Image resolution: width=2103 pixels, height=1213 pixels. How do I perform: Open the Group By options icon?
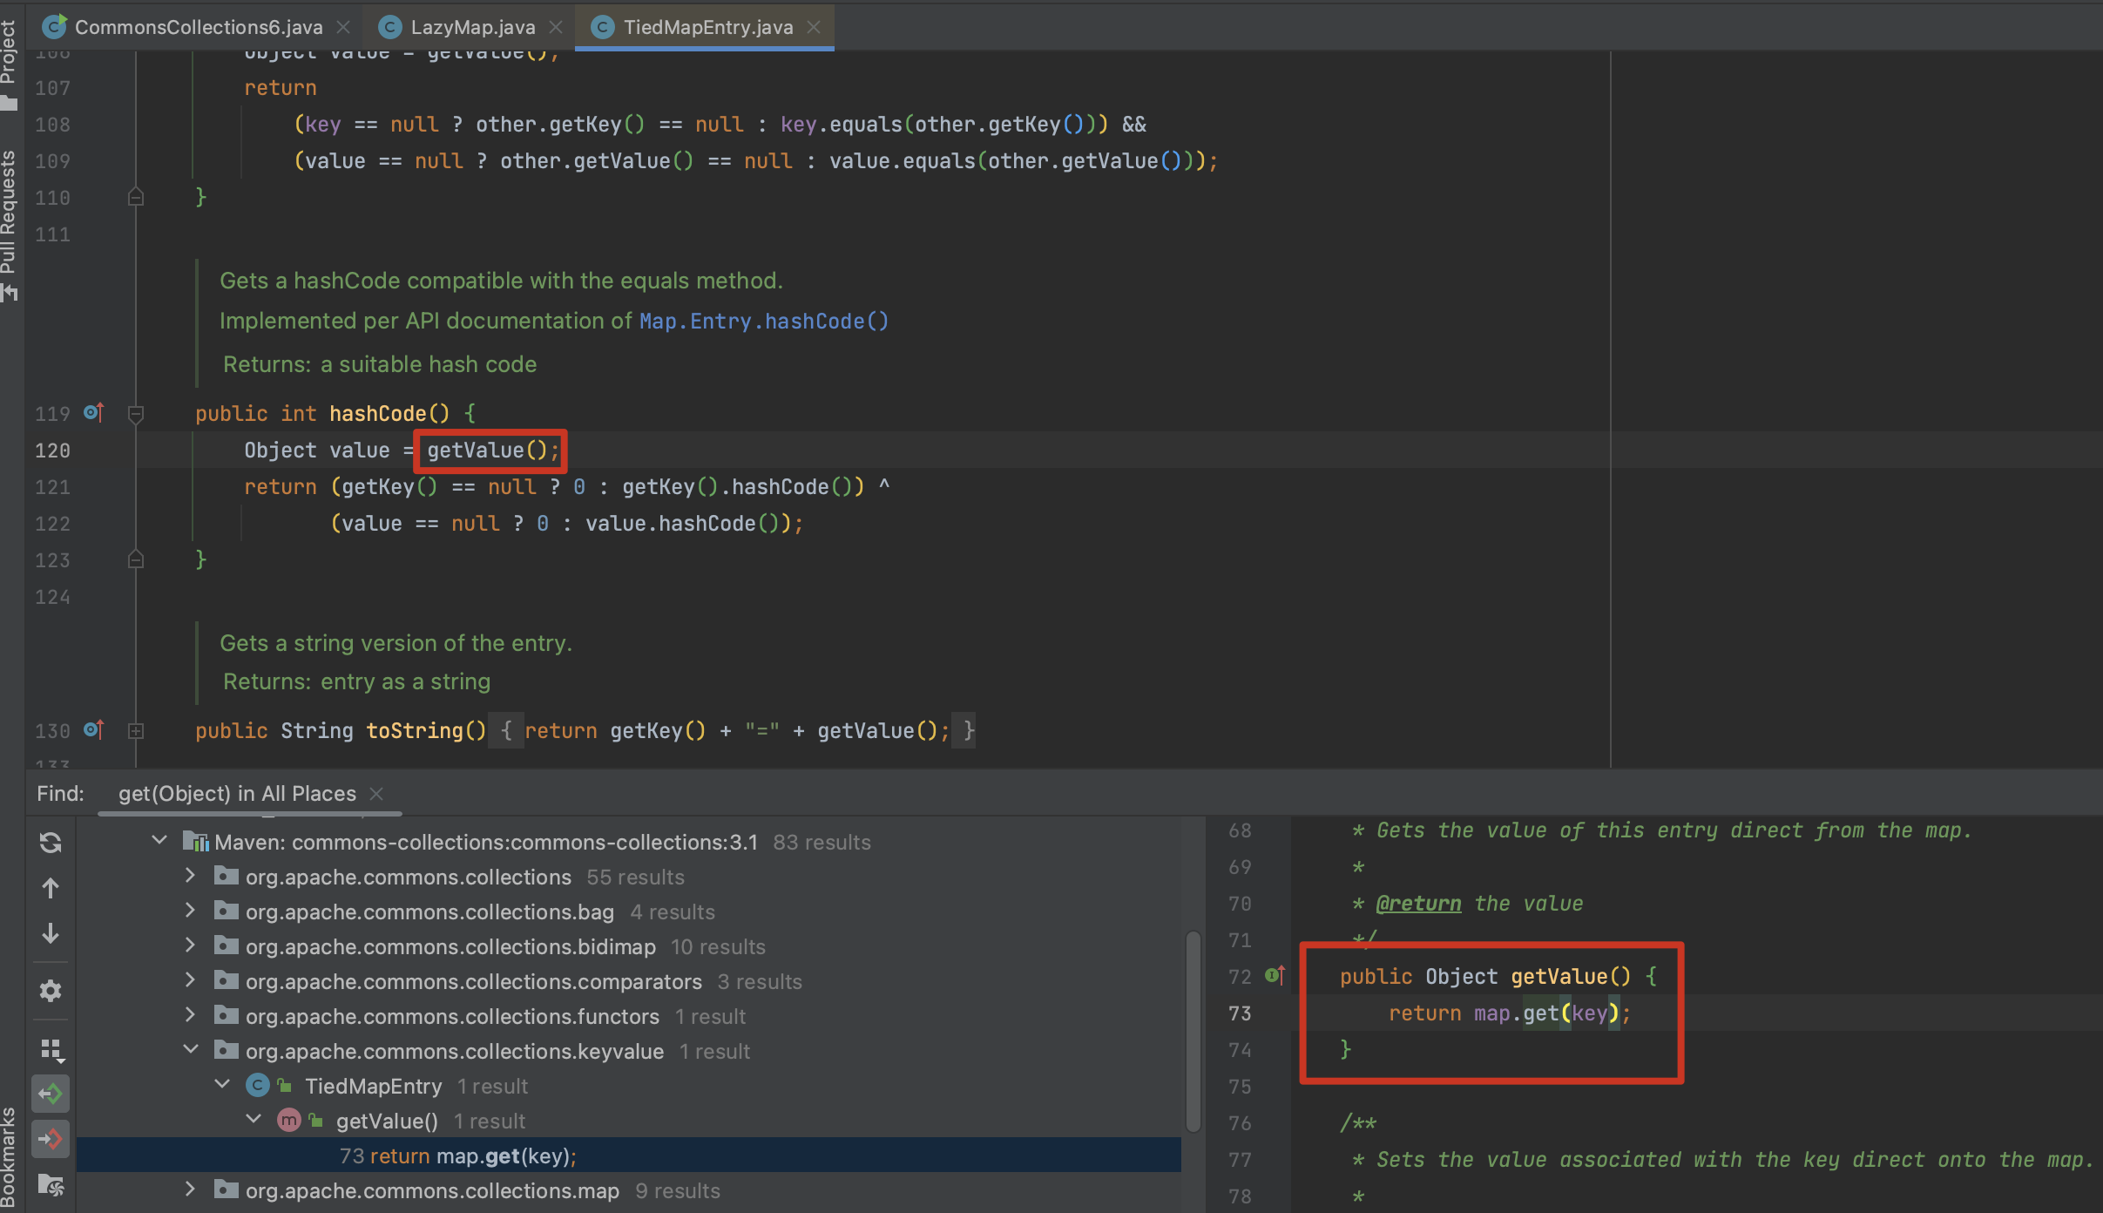click(x=52, y=1050)
